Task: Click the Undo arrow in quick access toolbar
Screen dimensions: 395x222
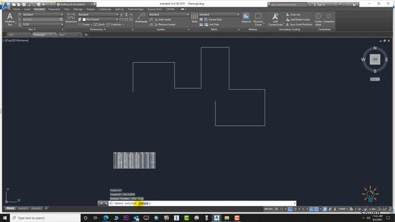Action: pyautogui.click(x=44, y=4)
